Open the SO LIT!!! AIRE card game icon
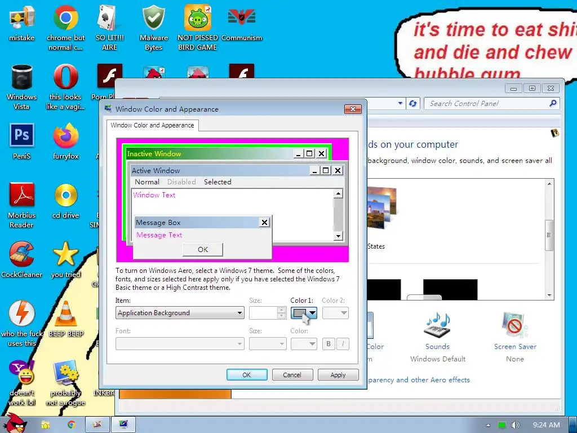Image resolution: width=577 pixels, height=433 pixels. pos(109,28)
